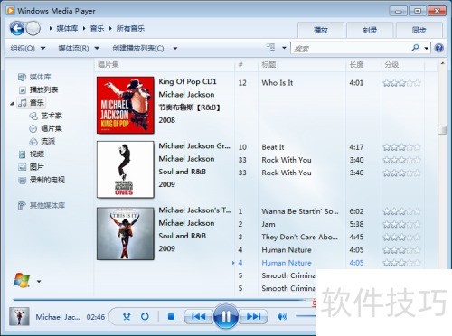Sort by the 唱片集 column header

coord(165,64)
